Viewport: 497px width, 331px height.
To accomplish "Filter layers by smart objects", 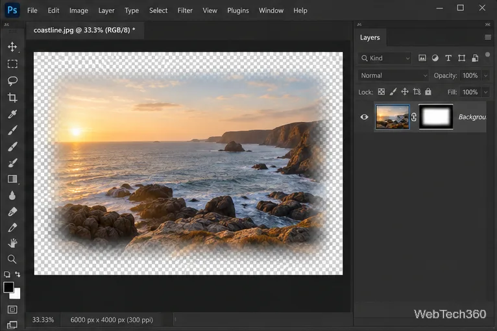I will point(475,58).
